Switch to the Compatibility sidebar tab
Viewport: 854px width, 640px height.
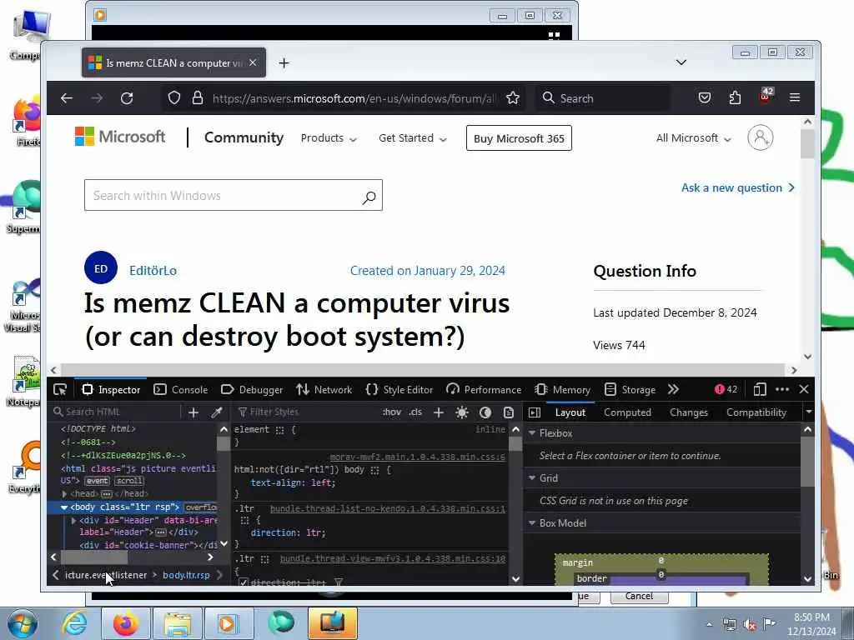point(756,412)
